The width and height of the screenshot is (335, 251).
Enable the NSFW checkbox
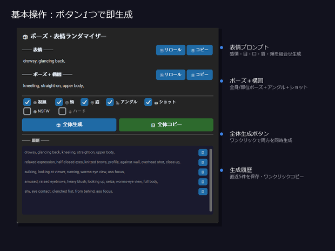(x=27, y=111)
